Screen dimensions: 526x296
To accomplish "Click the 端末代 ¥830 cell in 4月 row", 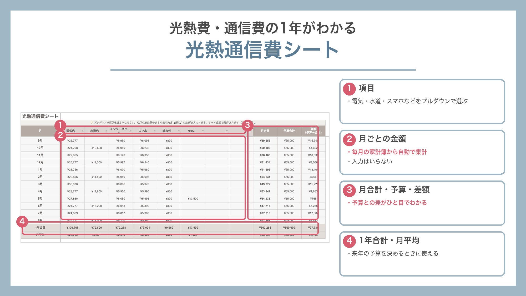I will [x=169, y=191].
